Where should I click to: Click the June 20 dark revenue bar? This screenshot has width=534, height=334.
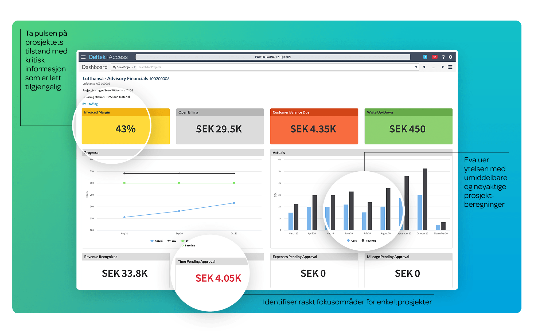coord(352,211)
